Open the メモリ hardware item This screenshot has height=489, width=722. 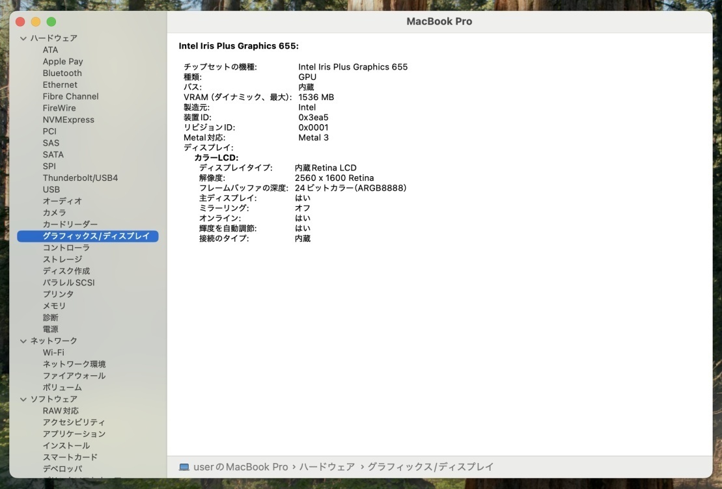[54, 306]
